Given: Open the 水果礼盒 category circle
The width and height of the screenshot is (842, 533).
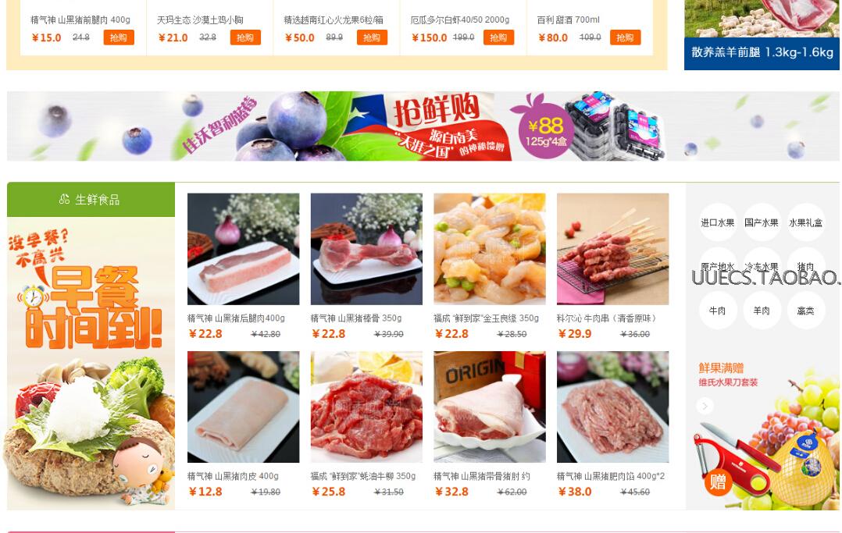Looking at the screenshot, I should pyautogui.click(x=805, y=222).
